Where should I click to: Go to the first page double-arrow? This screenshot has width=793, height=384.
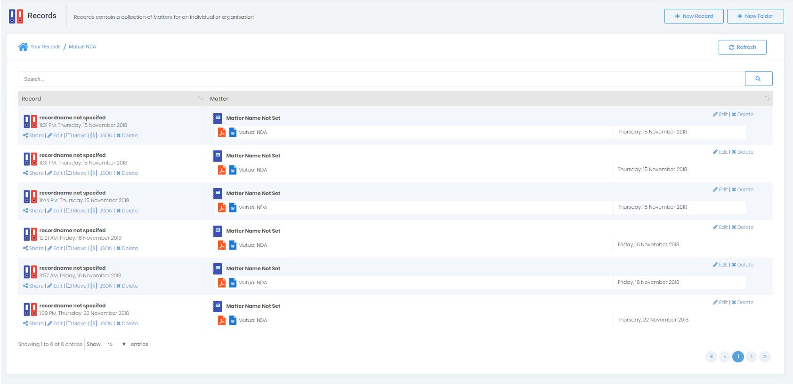711,357
